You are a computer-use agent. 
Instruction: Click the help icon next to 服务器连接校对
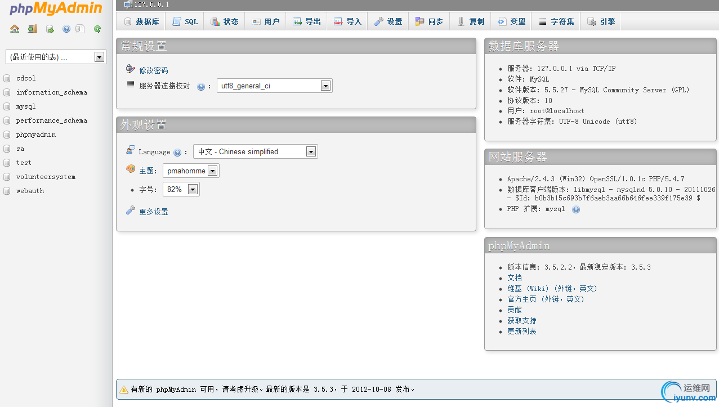pos(201,87)
